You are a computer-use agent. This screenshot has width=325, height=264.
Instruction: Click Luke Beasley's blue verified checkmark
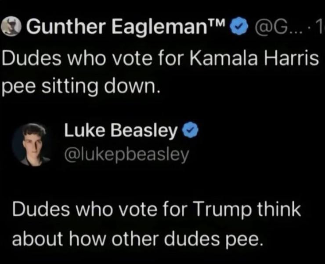pyautogui.click(x=190, y=130)
